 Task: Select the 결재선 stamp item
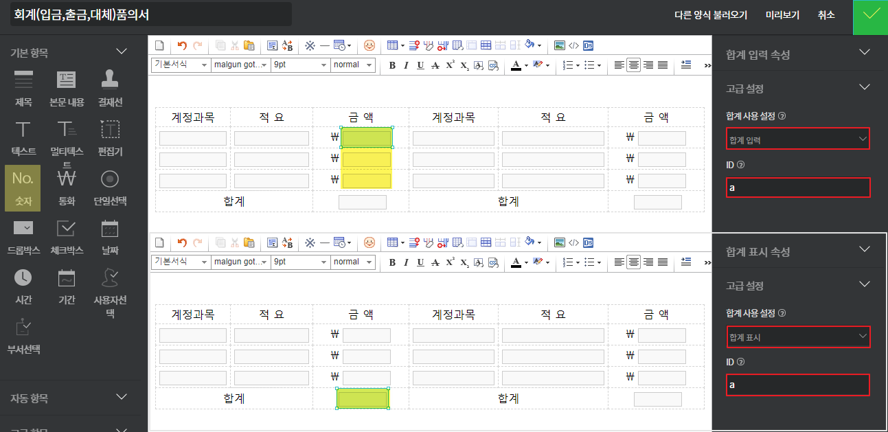tap(110, 88)
